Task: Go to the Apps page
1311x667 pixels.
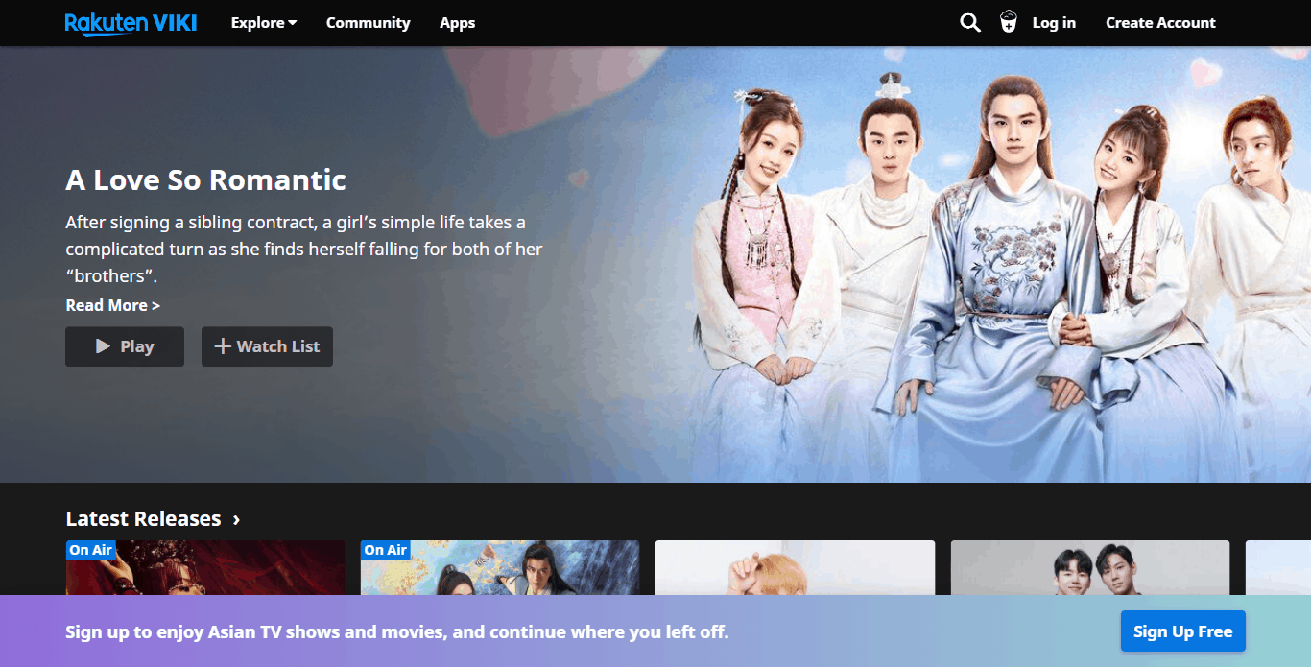Action: 457,23
